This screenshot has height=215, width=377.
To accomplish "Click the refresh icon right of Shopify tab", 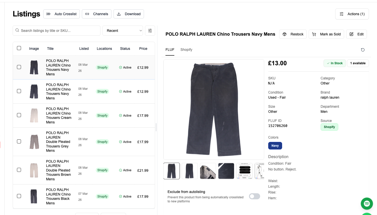I will 363,50.
